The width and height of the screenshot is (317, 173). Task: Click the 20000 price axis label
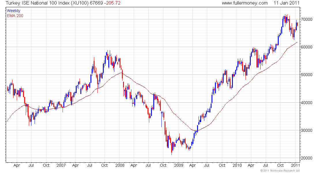(307, 158)
